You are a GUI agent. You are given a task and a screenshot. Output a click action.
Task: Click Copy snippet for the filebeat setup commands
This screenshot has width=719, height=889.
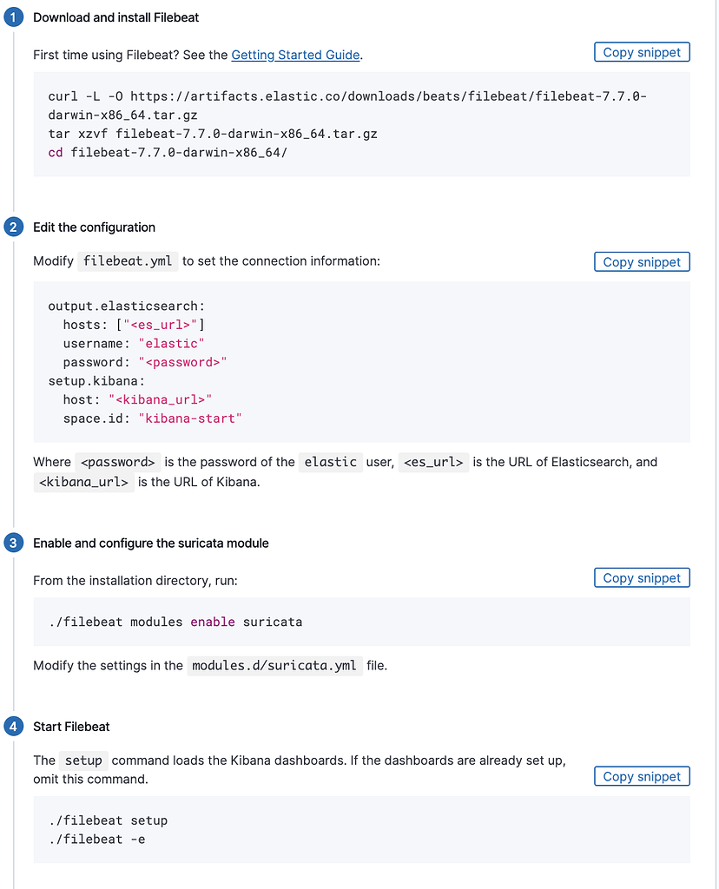[642, 776]
